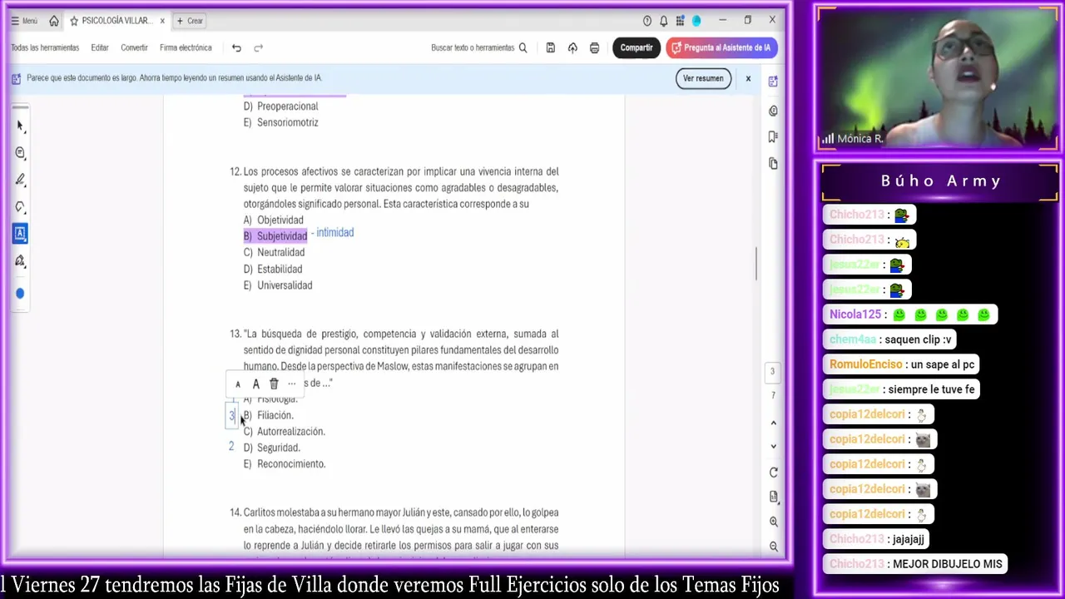Click the webcam feed of Mónica R.

pos(938,80)
